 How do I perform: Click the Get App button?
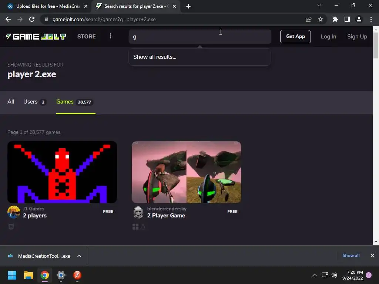point(295,37)
